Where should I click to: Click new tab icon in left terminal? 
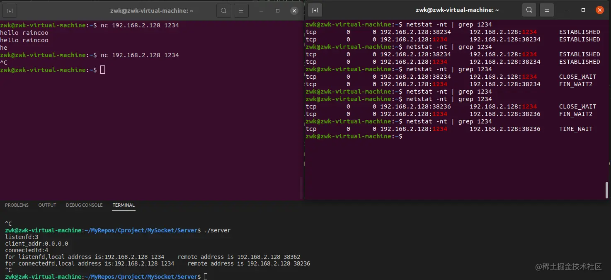[x=10, y=11]
